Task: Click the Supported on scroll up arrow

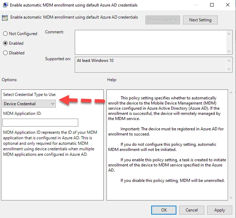Action: pos(229,61)
